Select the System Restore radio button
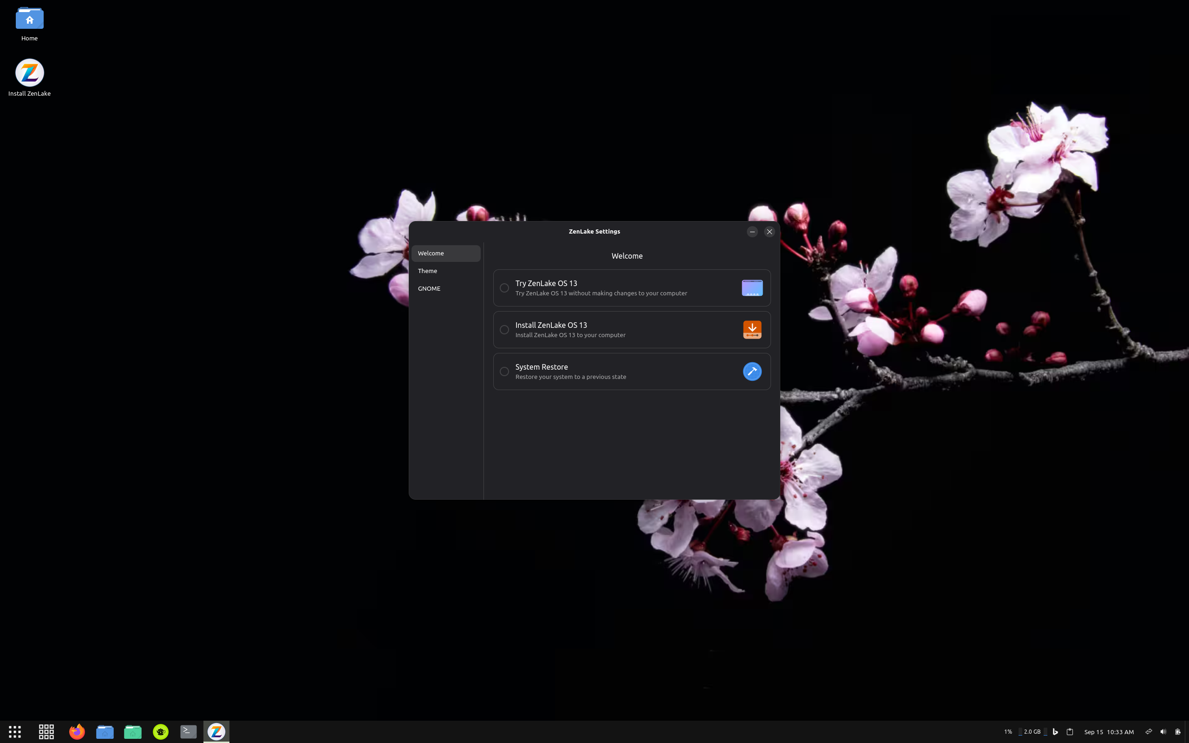Image resolution: width=1189 pixels, height=743 pixels. [504, 371]
